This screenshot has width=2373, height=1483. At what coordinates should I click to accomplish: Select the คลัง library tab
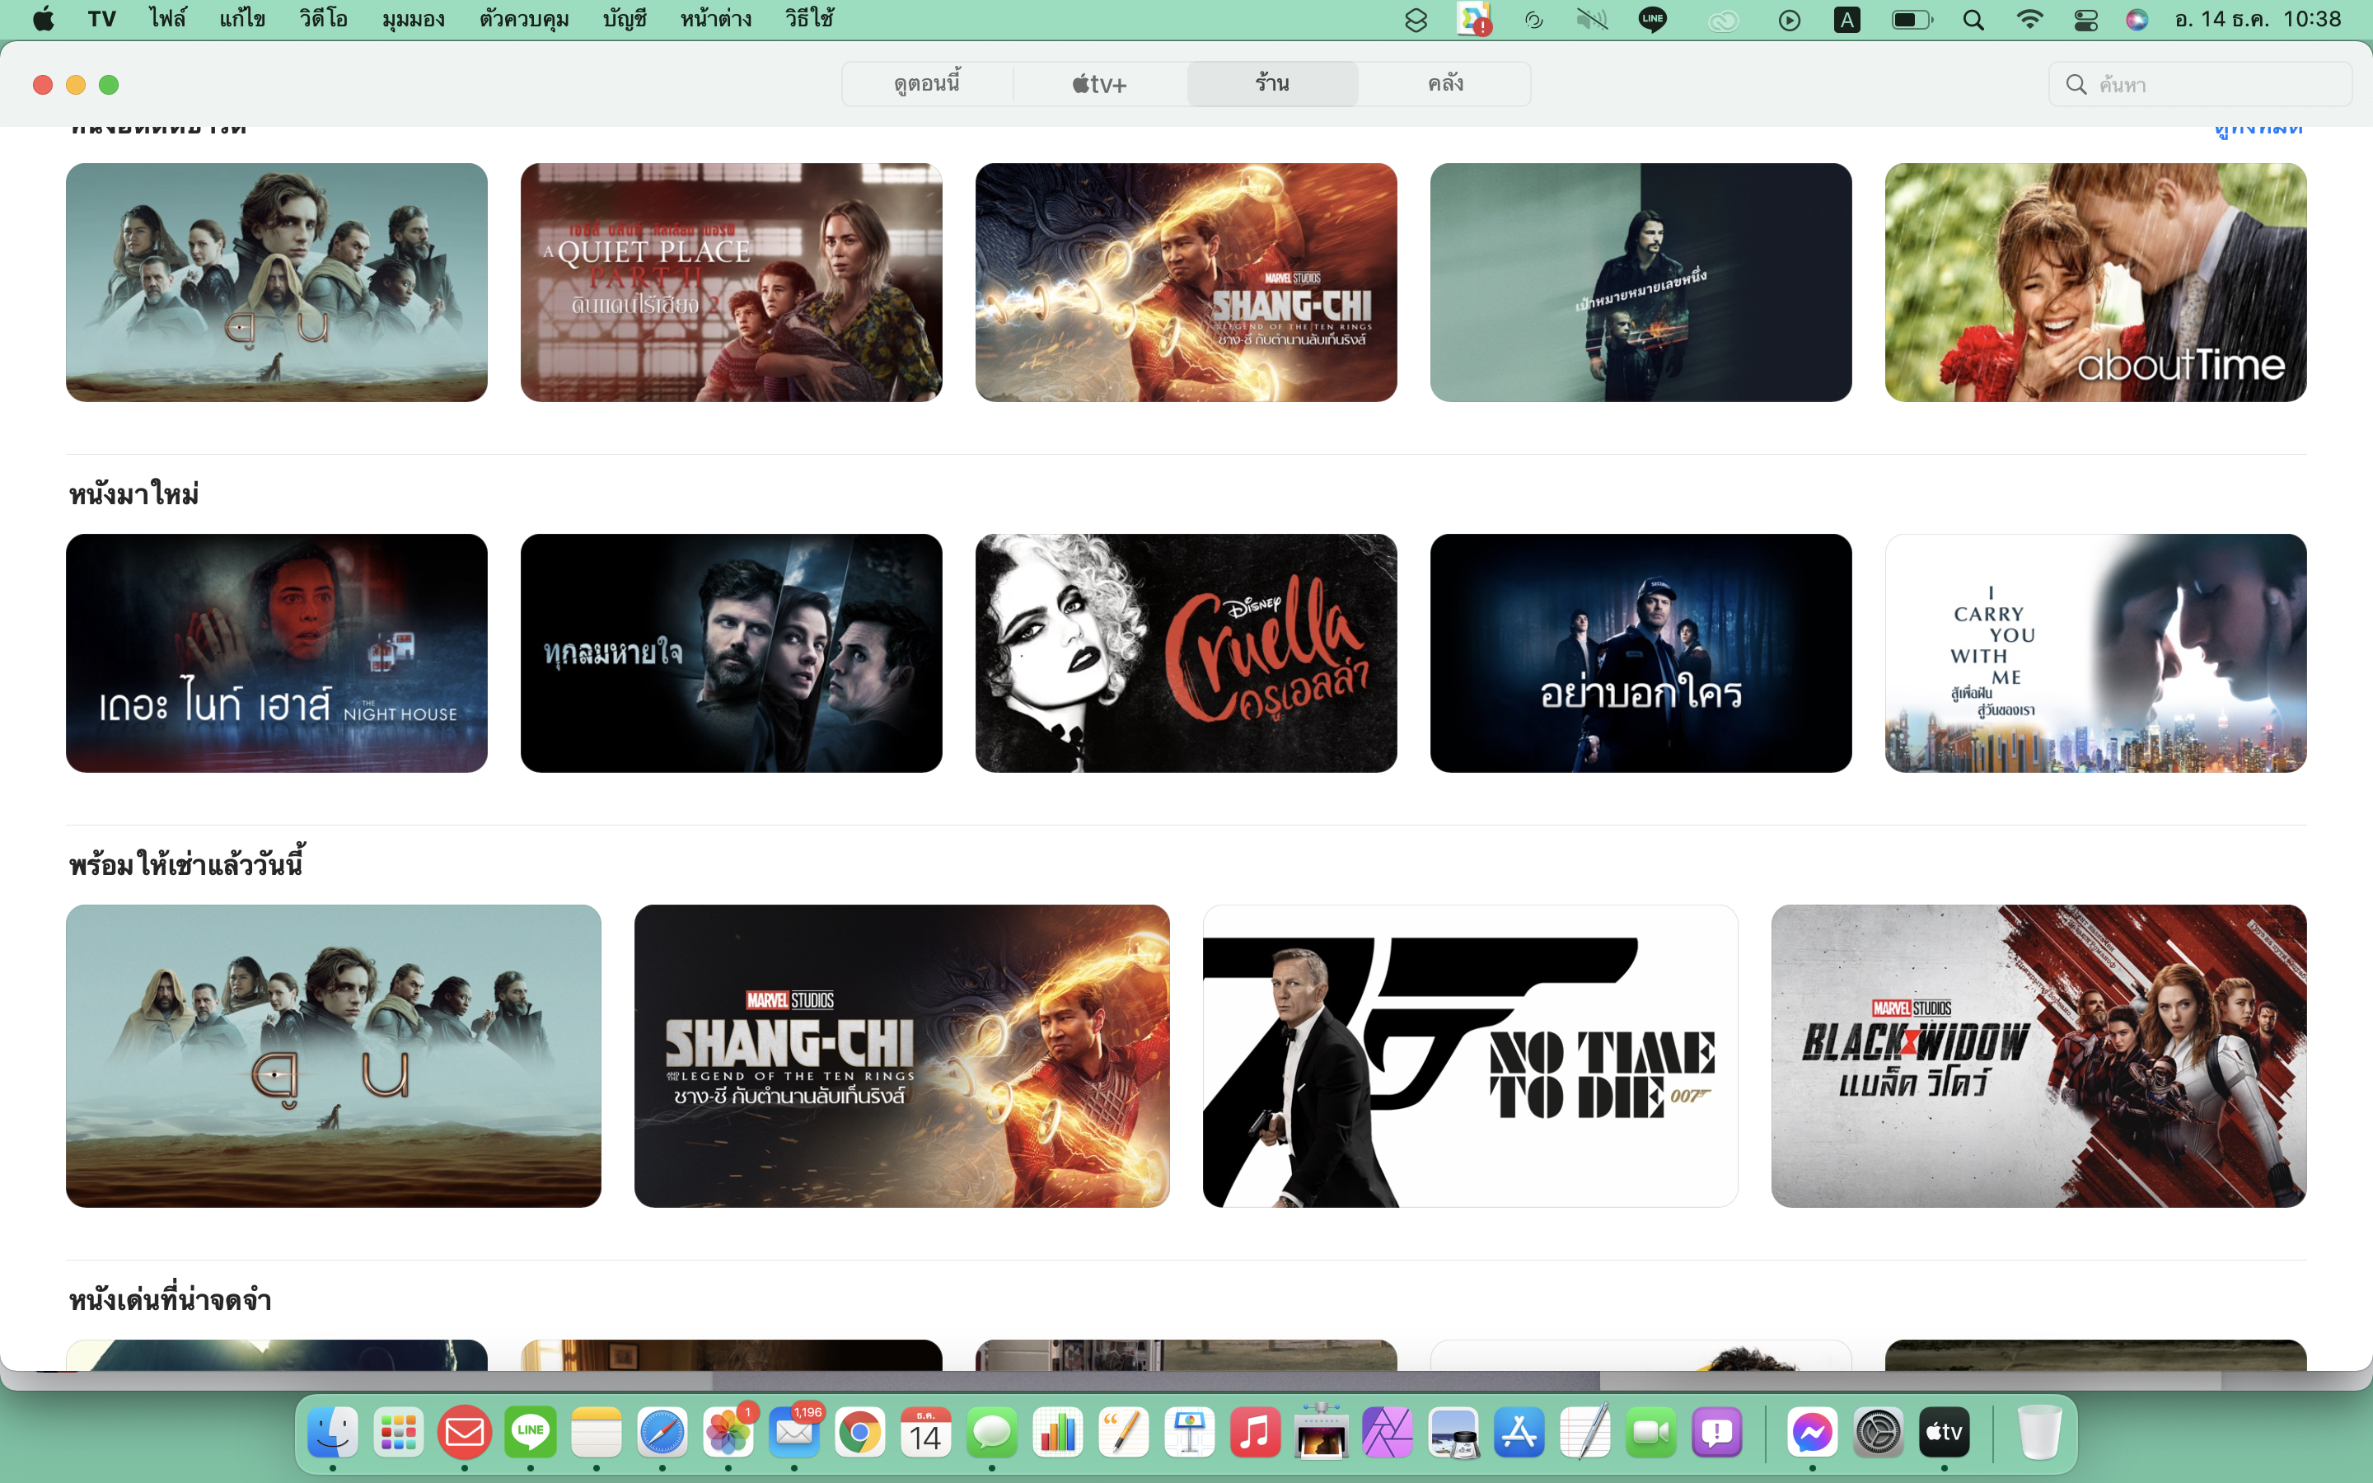click(x=1445, y=84)
